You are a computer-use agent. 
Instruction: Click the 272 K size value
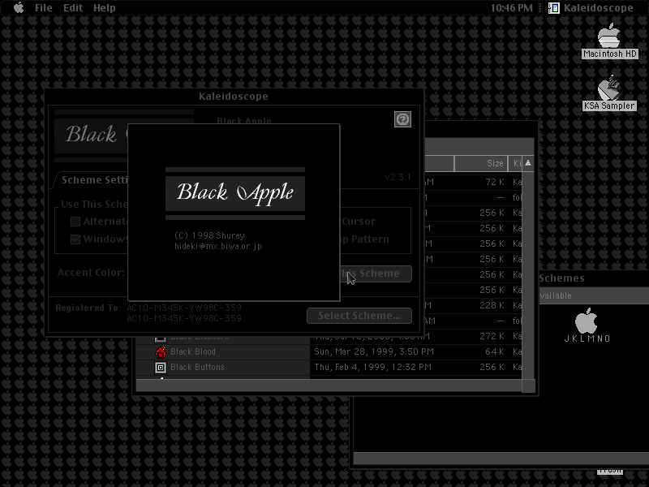click(492, 336)
